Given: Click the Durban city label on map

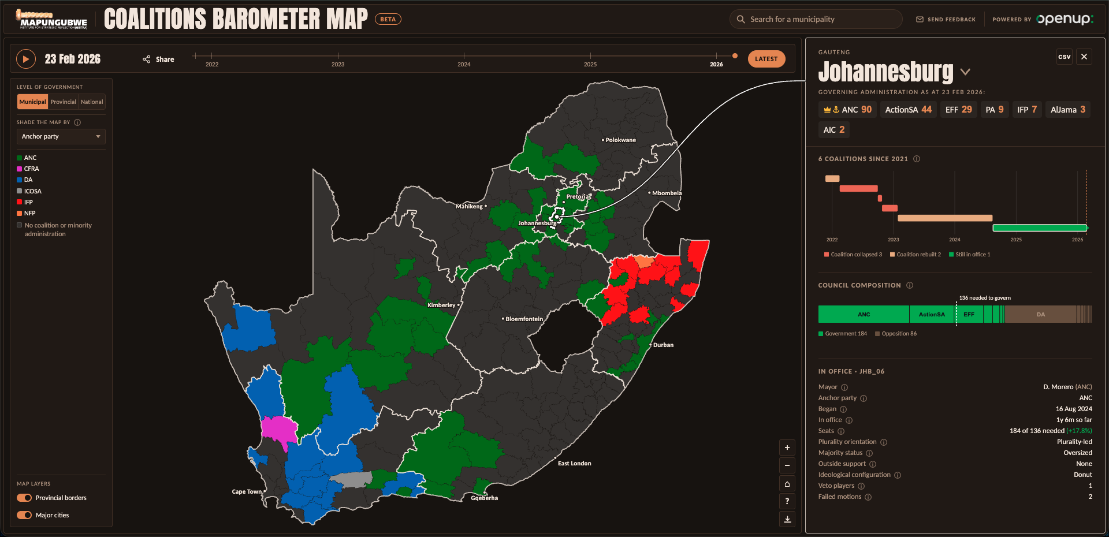Looking at the screenshot, I should pyautogui.click(x=663, y=345).
